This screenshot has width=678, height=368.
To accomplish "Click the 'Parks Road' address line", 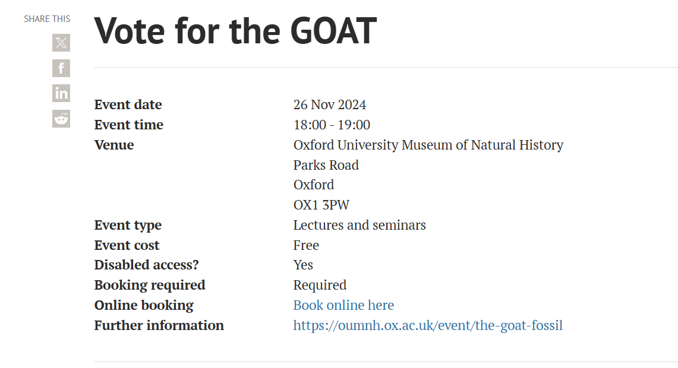I will (326, 165).
